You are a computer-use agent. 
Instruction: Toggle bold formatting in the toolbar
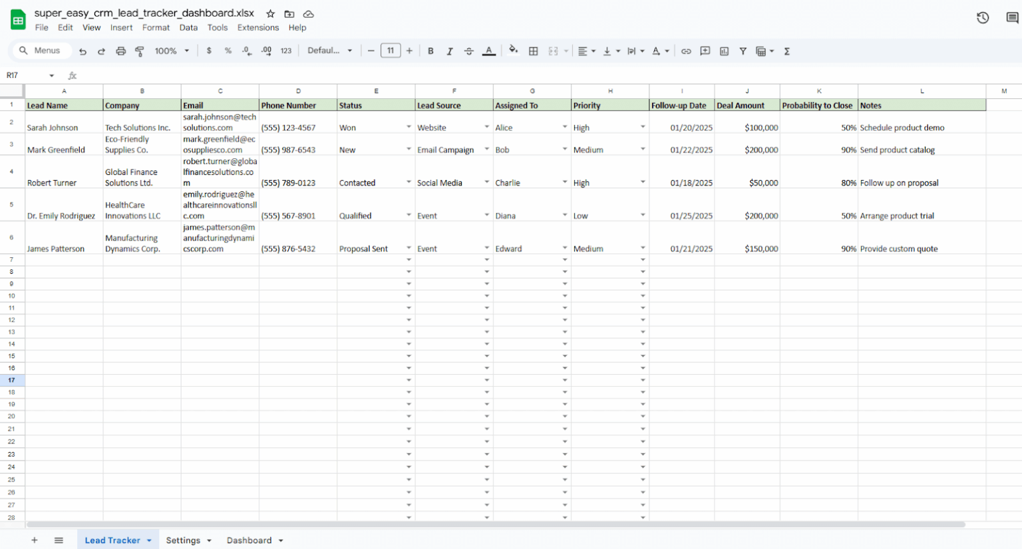tap(430, 51)
